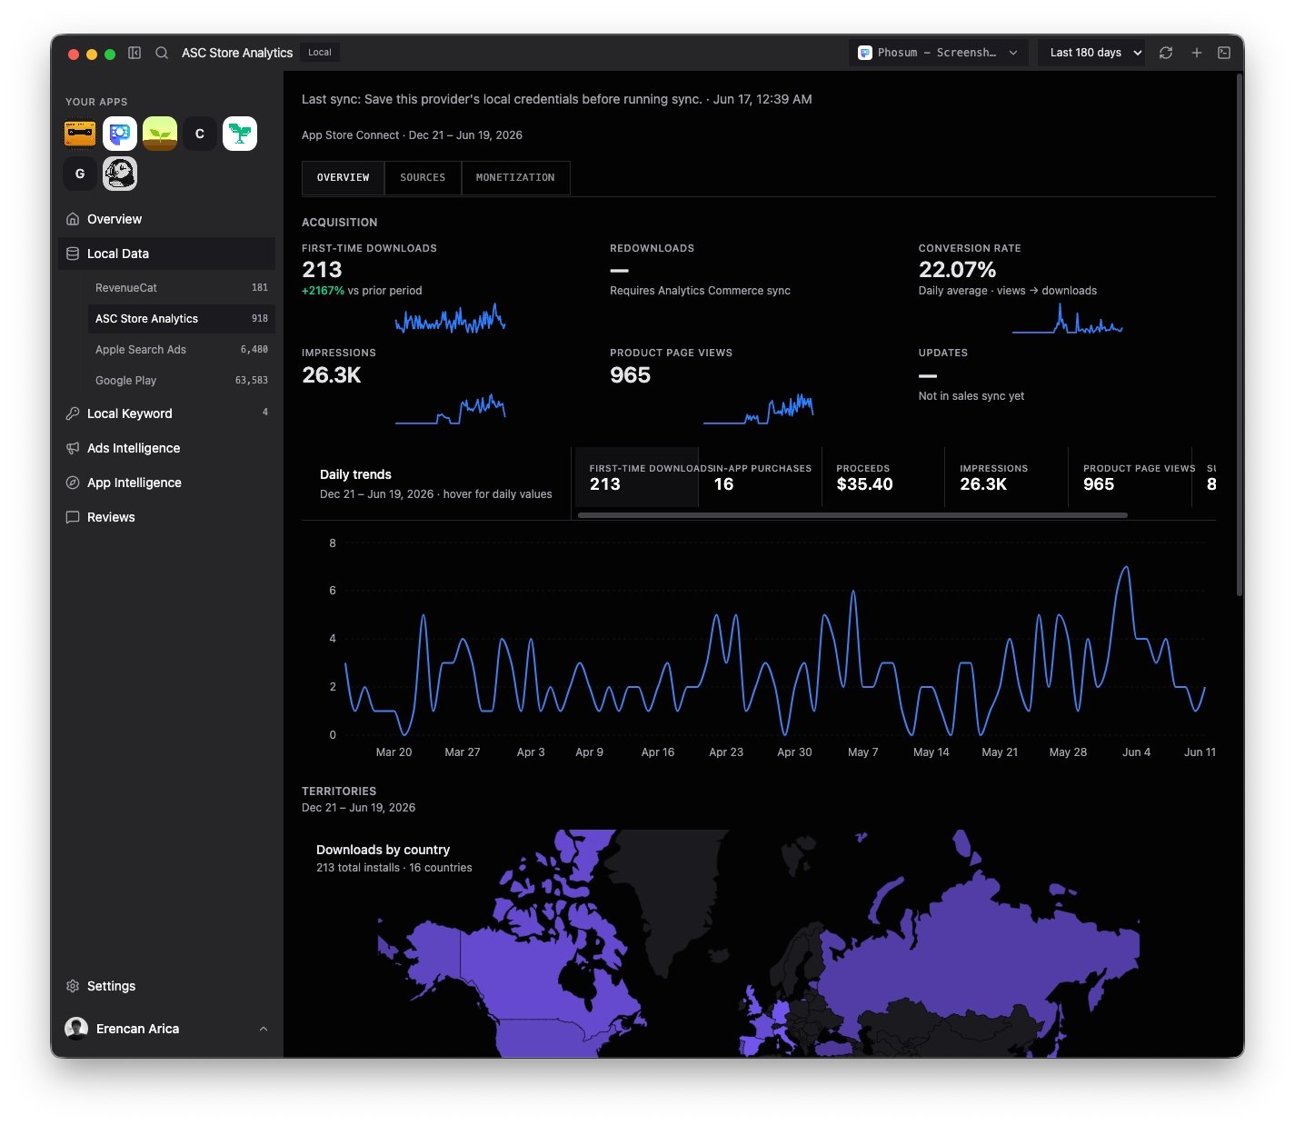Open Local Keyword in the sidebar
Screen dimensions: 1295x1125
(166, 413)
